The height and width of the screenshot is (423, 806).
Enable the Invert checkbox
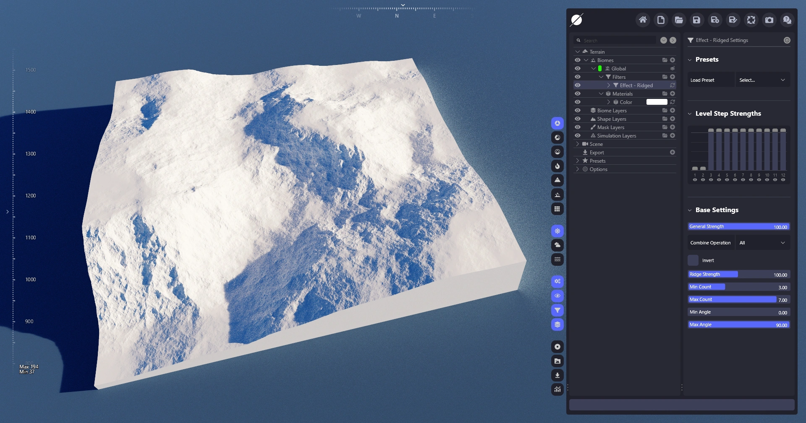(x=693, y=260)
